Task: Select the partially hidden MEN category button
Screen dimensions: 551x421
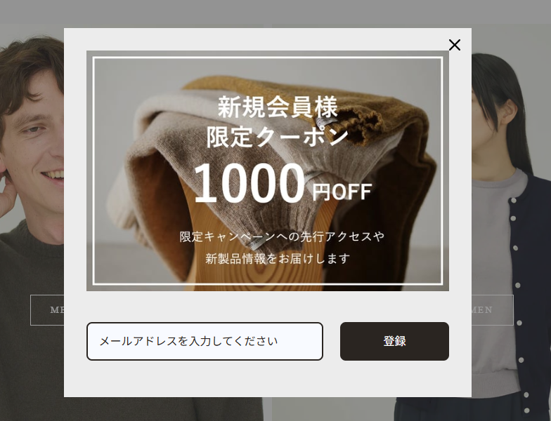Action: pyautogui.click(x=47, y=310)
